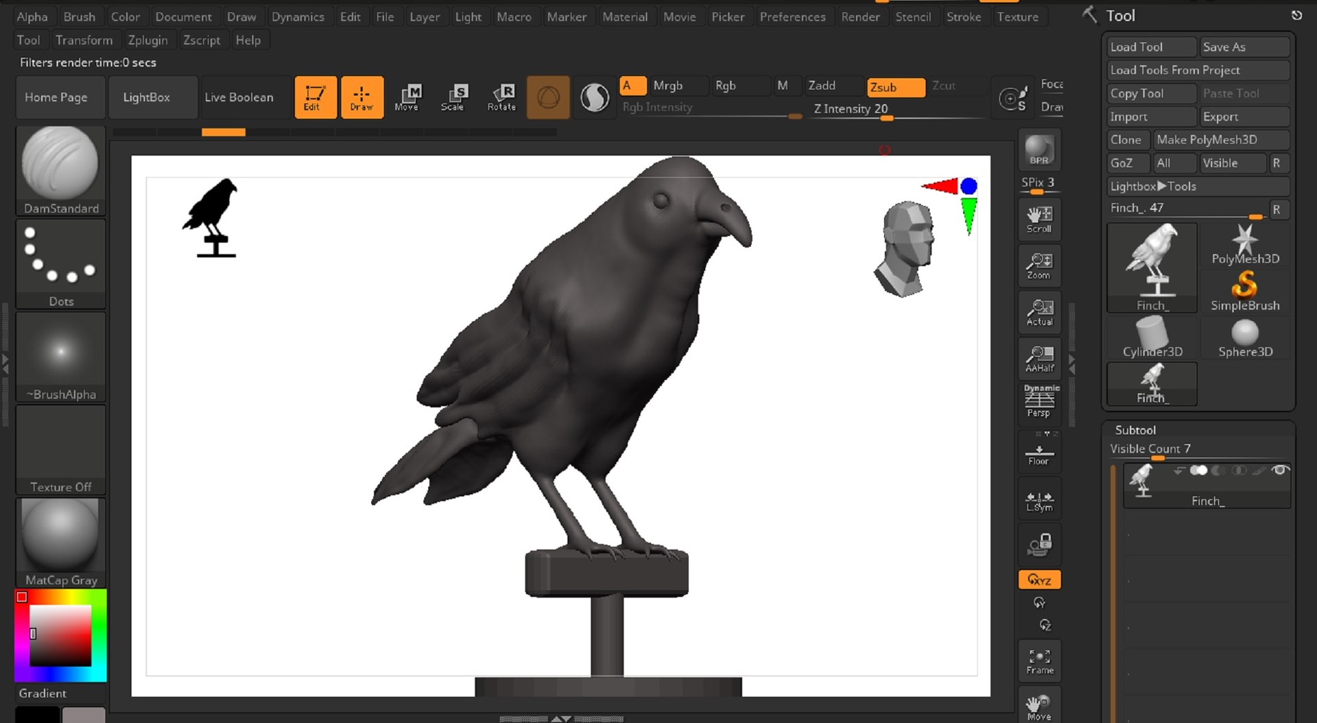Image resolution: width=1317 pixels, height=723 pixels.
Task: Toggle the Xyz rotation mode
Action: [x=1039, y=580]
